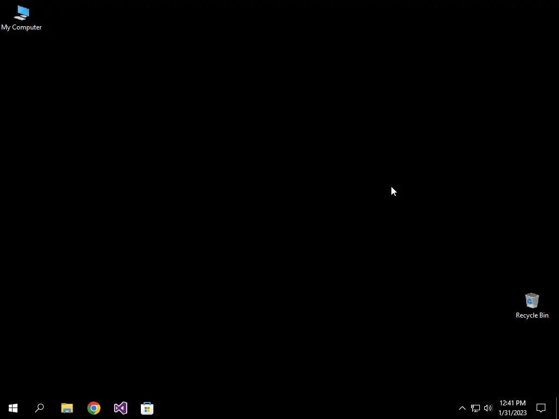Launch File Explorer from taskbar
The height and width of the screenshot is (419, 559).
67,408
